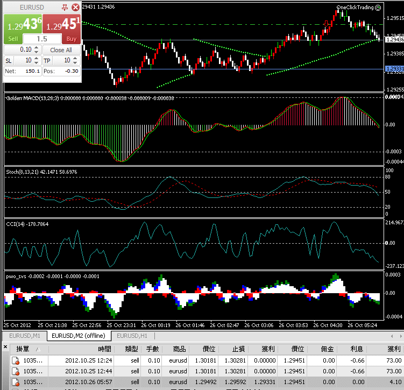This screenshot has width=404, height=390.
Task: Switch to the EURUSD,H1 chart tab
Action: pyautogui.click(x=132, y=336)
